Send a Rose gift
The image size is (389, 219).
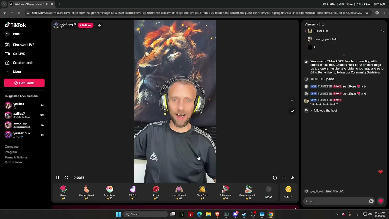pos(63,193)
